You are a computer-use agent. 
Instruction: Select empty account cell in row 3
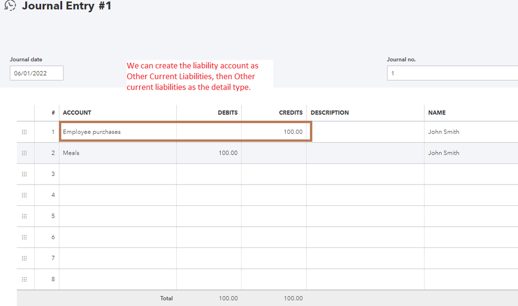click(118, 174)
